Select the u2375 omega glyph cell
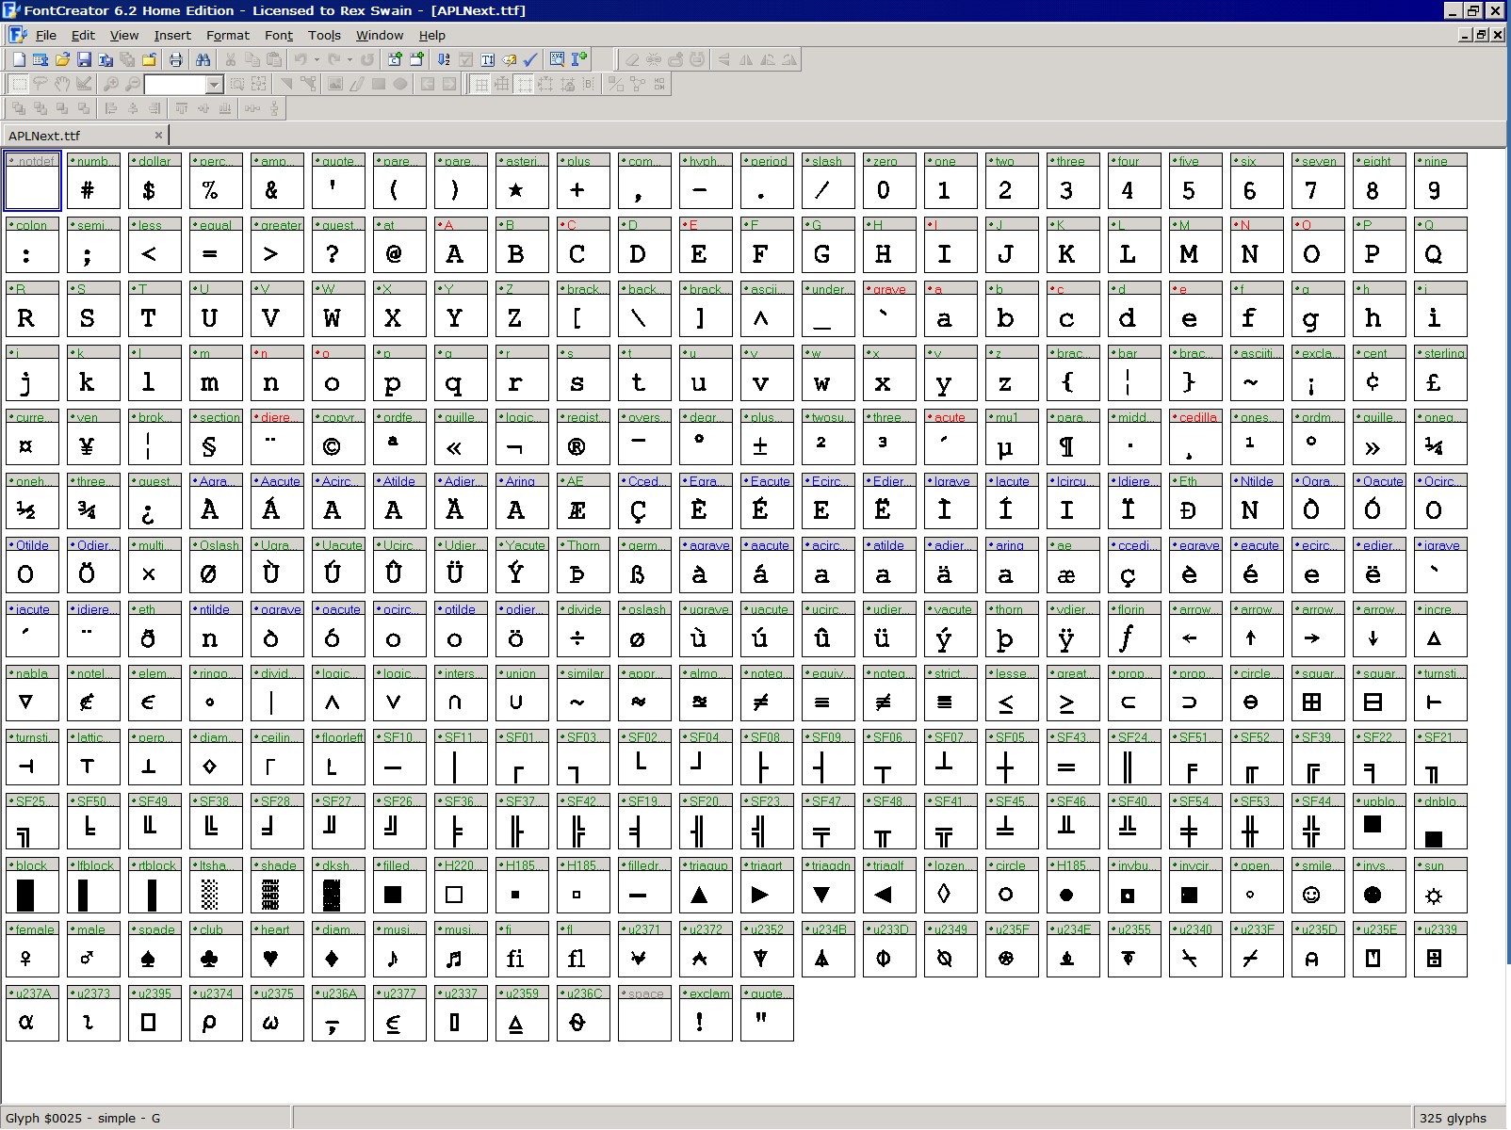 [x=277, y=1013]
